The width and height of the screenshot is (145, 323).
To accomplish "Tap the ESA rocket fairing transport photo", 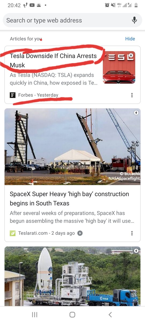I will (x=73, y=276).
